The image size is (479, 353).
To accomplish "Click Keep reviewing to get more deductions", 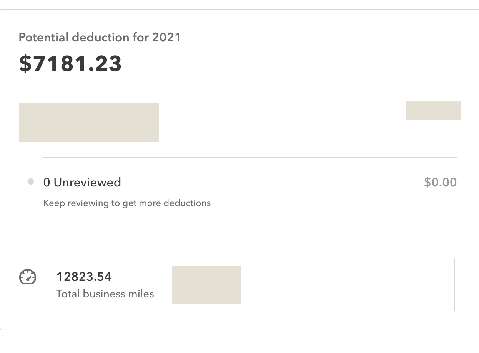I will click(127, 203).
